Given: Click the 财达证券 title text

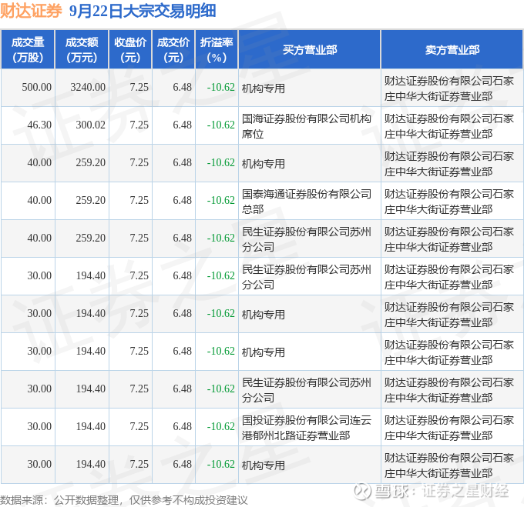Looking at the screenshot, I should [x=31, y=11].
